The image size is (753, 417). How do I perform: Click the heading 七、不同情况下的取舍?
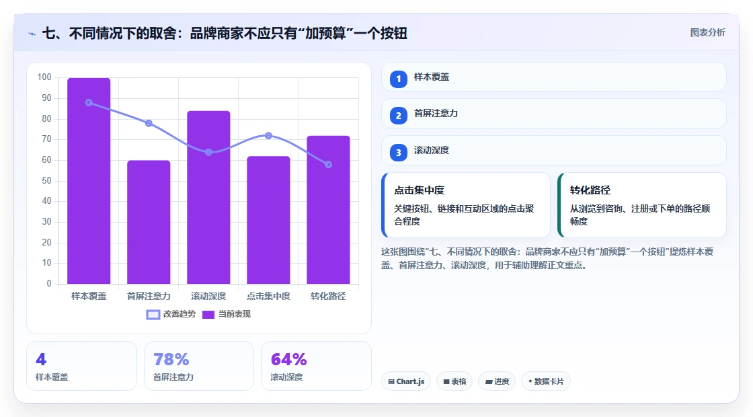225,33
